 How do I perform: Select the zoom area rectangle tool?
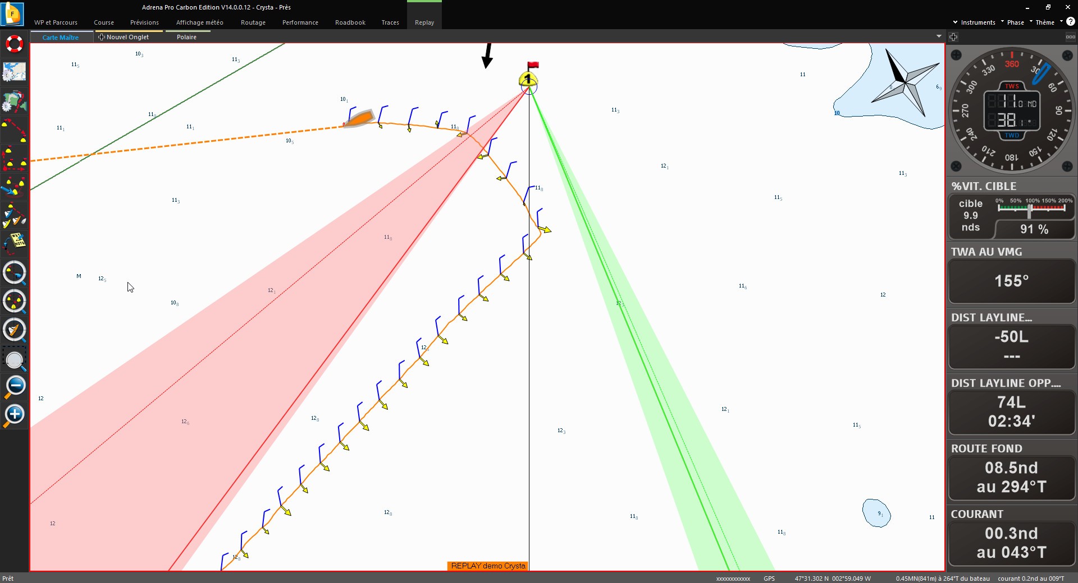(15, 359)
